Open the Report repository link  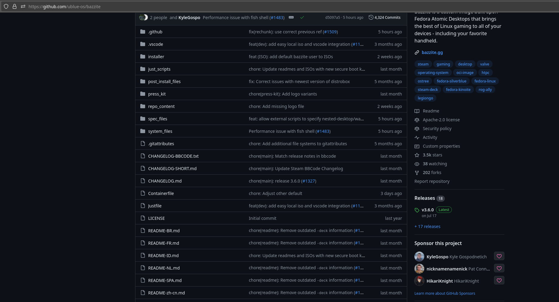[432, 181]
